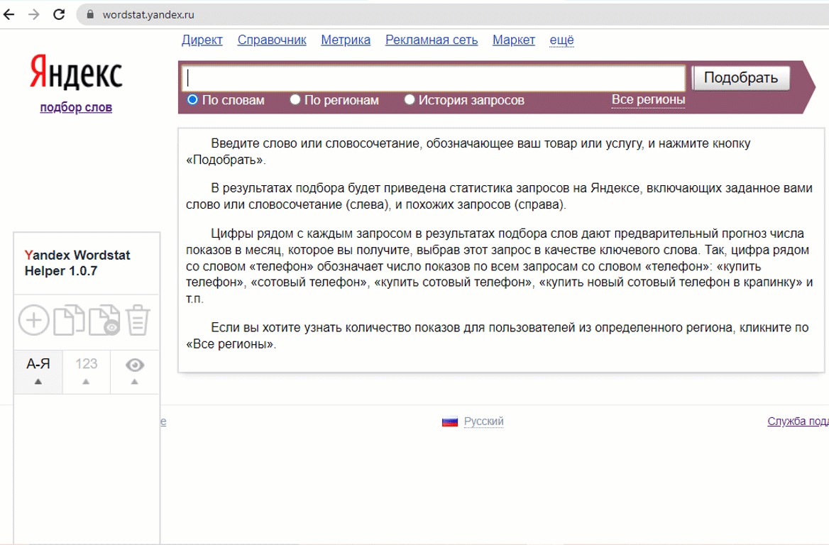Go forward in the browser
Image resolution: width=829 pixels, height=545 pixels.
34,14
